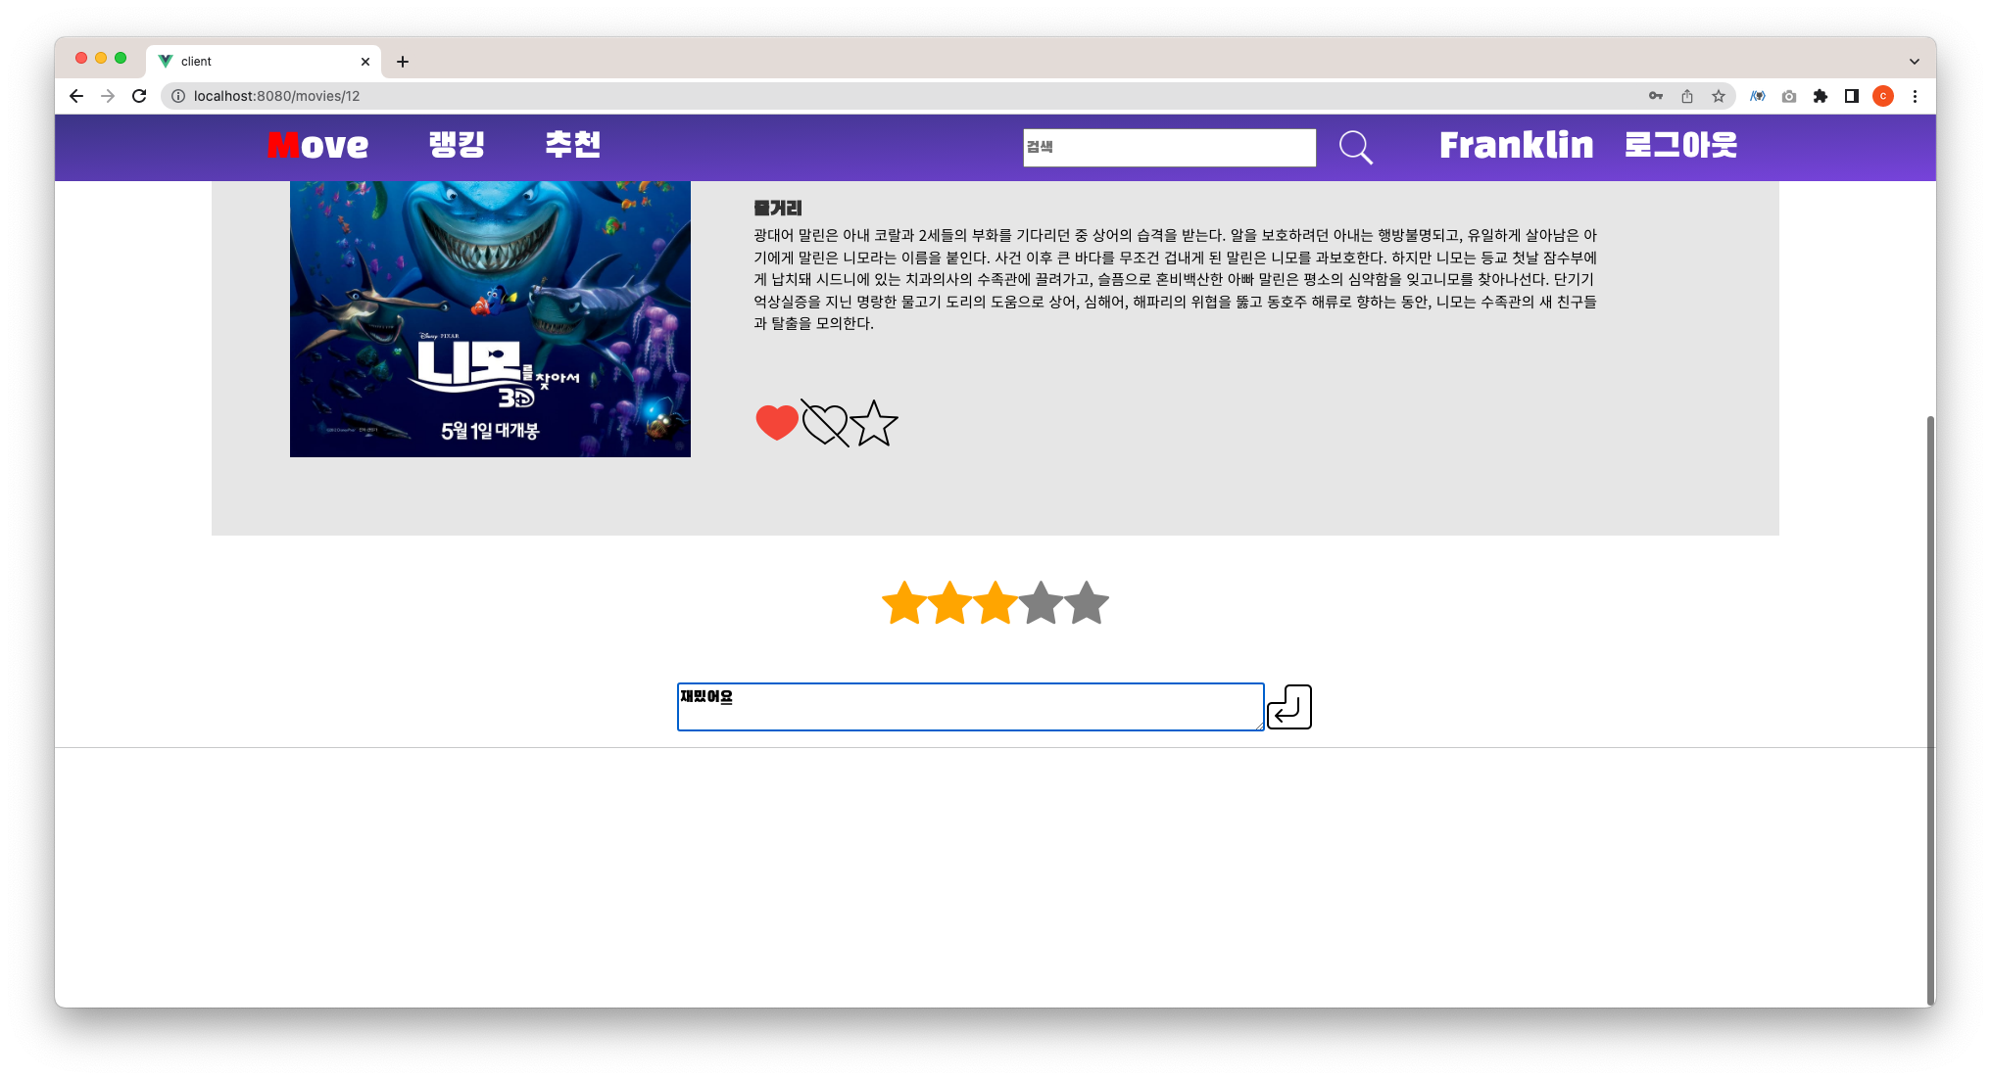1991x1080 pixels.
Task: Open the 추천 recommendation menu
Action: pos(572,145)
